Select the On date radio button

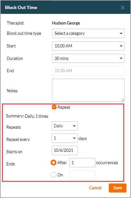pos(54,175)
